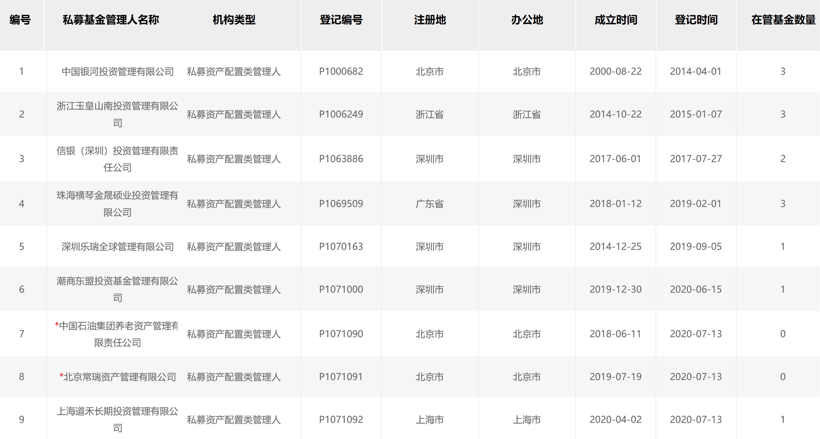
Task: Click the 办公地 column header
Action: point(527,20)
